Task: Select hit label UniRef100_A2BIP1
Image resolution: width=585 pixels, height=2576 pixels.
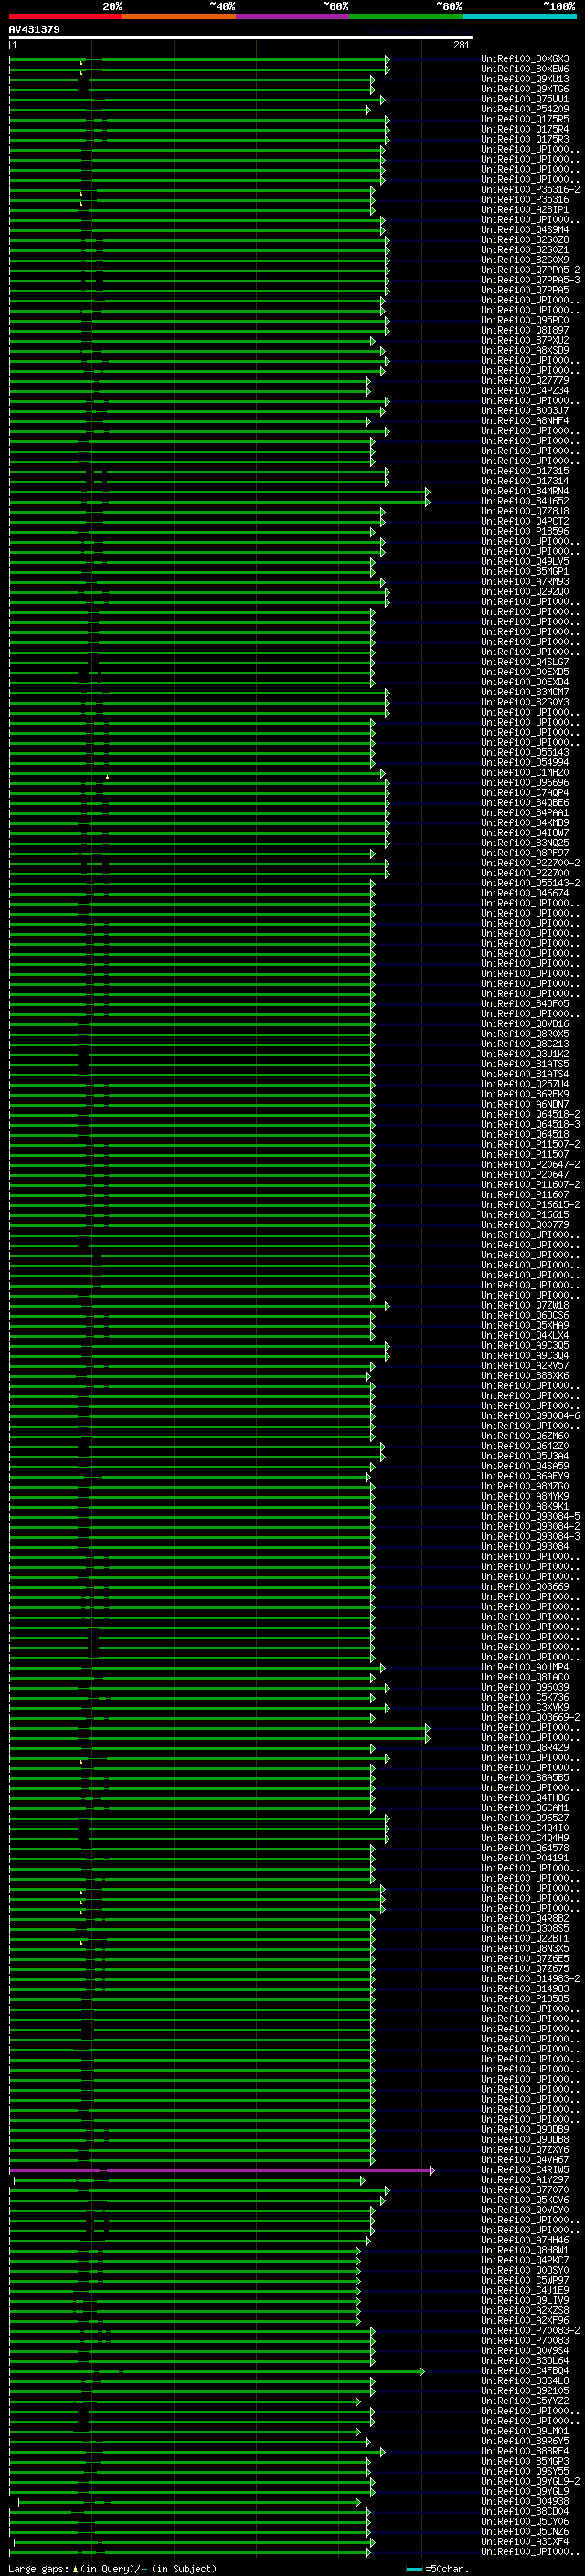Action: click(x=525, y=209)
